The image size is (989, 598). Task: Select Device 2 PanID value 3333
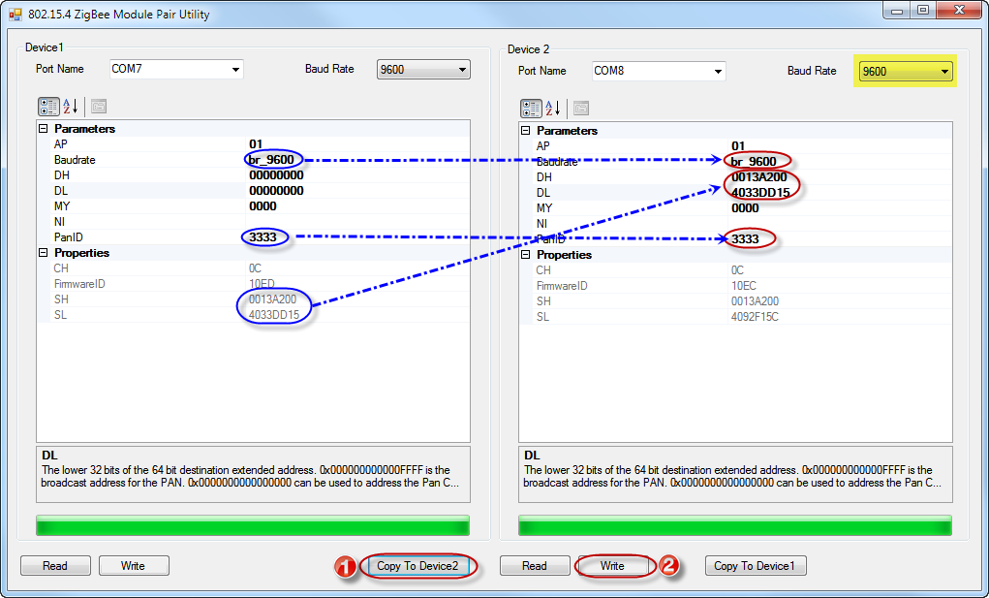tap(745, 239)
